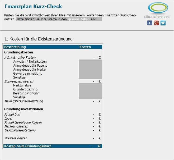Click the 'Gewerbeanmeldung' label
The width and height of the screenshot is (174, 160).
click(28, 74)
